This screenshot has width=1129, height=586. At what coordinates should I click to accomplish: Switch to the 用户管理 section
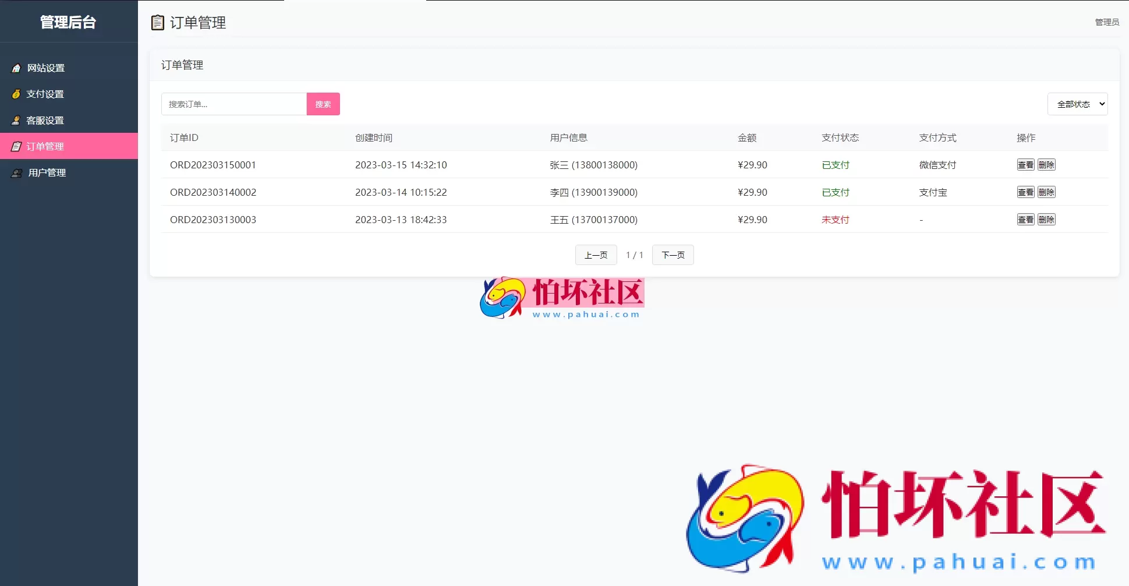tap(47, 172)
